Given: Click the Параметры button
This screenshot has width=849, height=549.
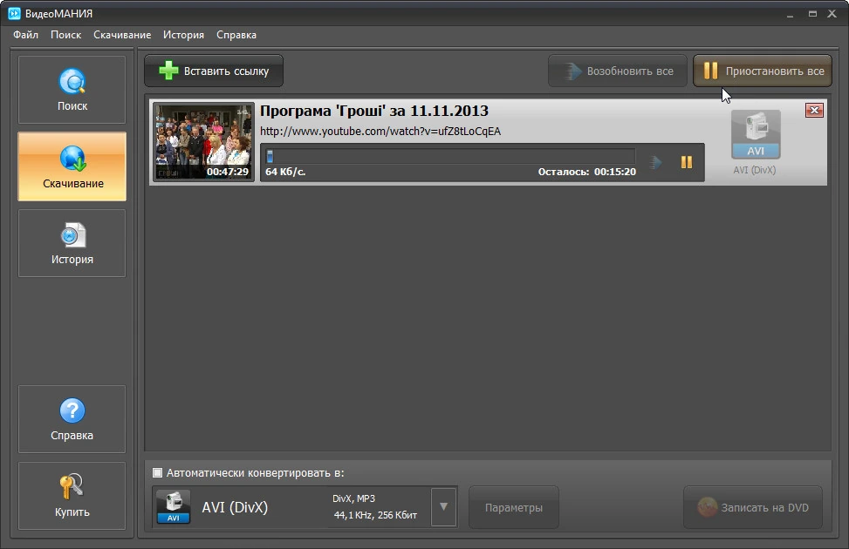Looking at the screenshot, I should [x=514, y=507].
